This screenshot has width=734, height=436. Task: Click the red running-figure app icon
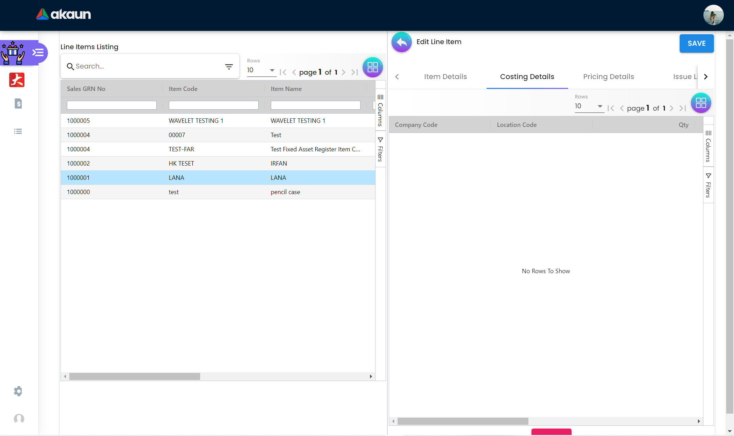click(17, 80)
